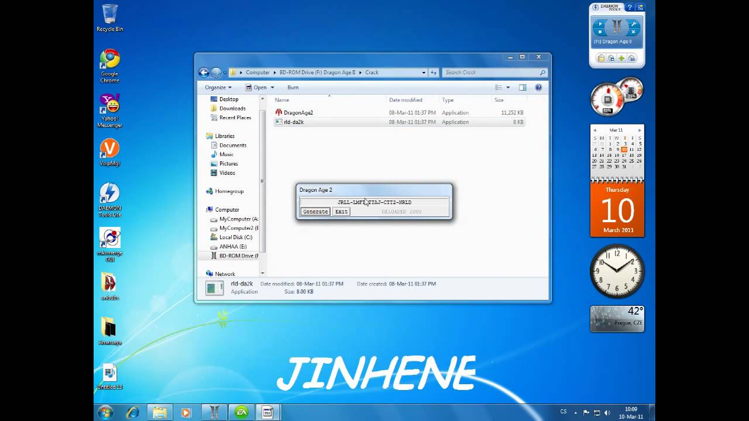Click the Exit button in the Dragon Age 2 dialog
This screenshot has width=749, height=421.
click(x=341, y=212)
